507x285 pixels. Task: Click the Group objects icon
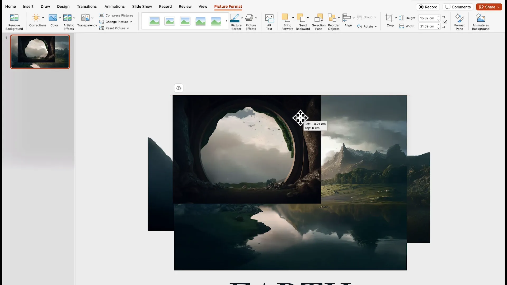(359, 17)
